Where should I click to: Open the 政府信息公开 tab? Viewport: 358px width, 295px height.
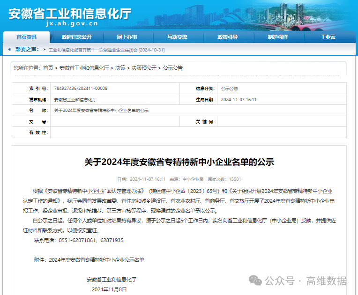[x=76, y=37]
